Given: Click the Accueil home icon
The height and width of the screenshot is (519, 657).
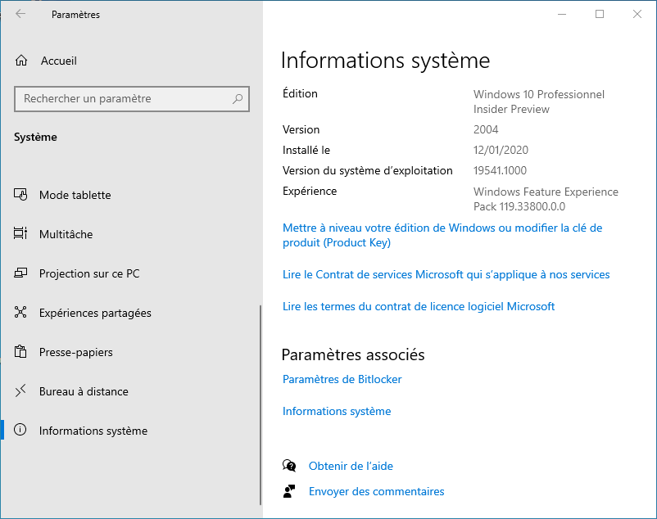Looking at the screenshot, I should (21, 61).
